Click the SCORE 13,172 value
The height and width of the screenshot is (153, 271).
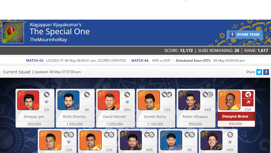(x=186, y=51)
